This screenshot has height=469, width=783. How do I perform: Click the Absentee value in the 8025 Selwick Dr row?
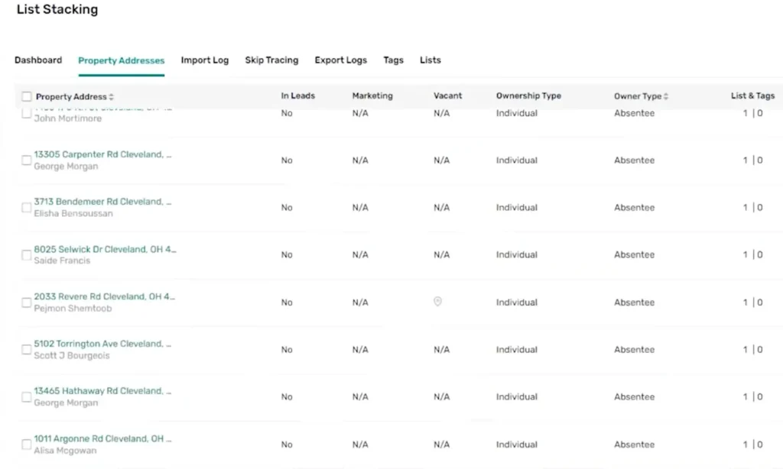(x=634, y=255)
